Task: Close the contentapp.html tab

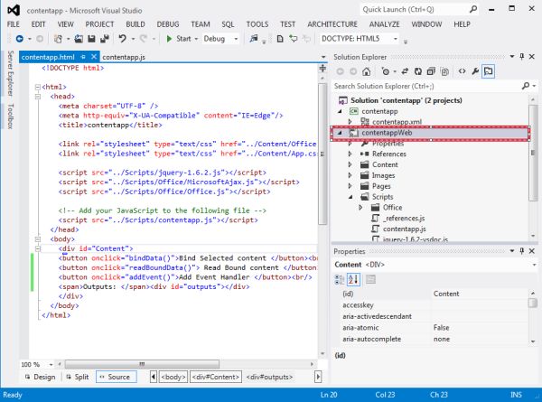Action: tap(94, 57)
